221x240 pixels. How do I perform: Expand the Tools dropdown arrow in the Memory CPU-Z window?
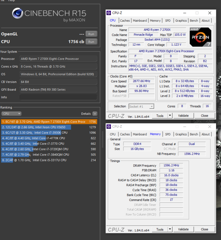point(170,229)
